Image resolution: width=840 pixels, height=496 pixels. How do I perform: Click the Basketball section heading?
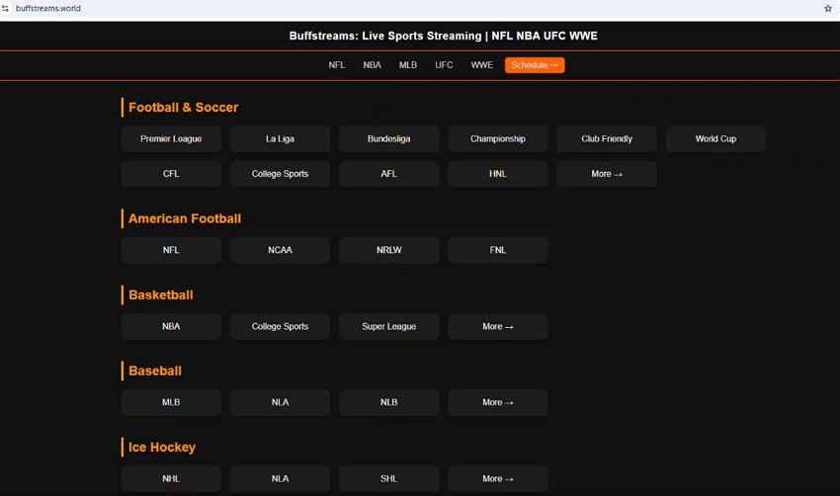tap(161, 295)
